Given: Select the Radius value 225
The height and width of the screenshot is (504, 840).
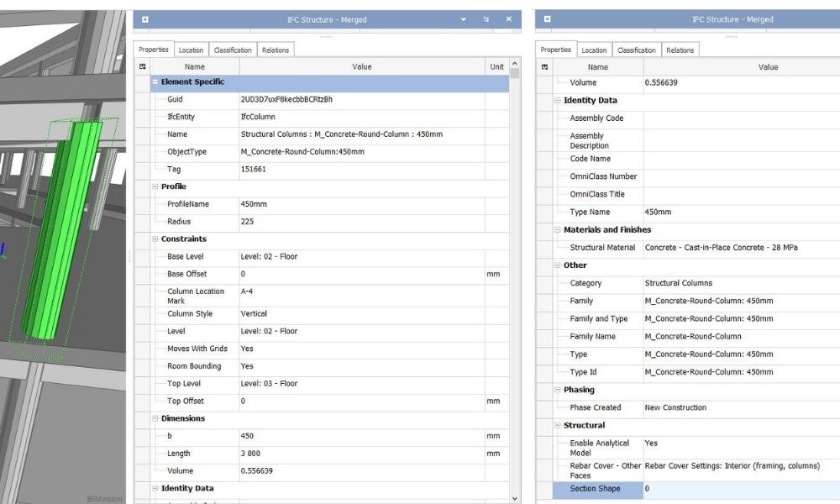Looking at the screenshot, I should (247, 221).
